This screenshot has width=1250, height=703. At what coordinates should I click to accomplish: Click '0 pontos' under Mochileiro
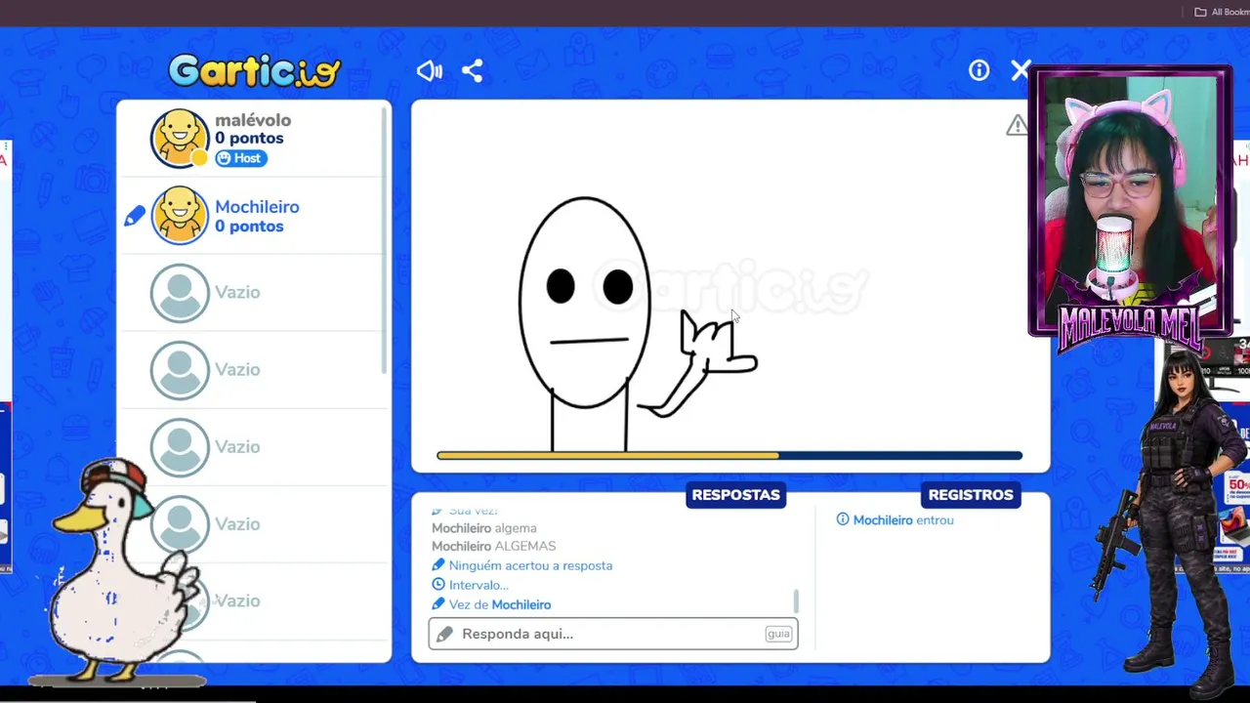(x=249, y=227)
